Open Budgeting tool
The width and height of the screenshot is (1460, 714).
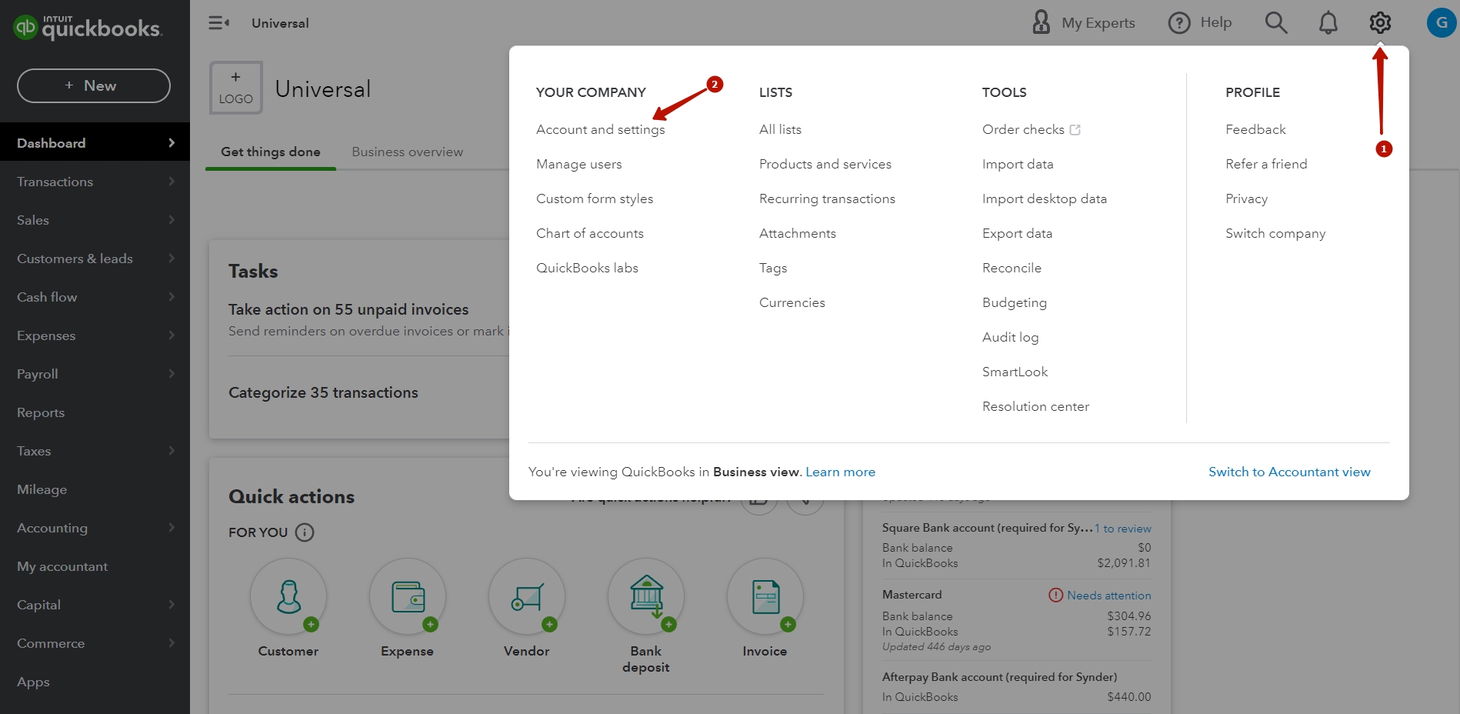point(1015,302)
